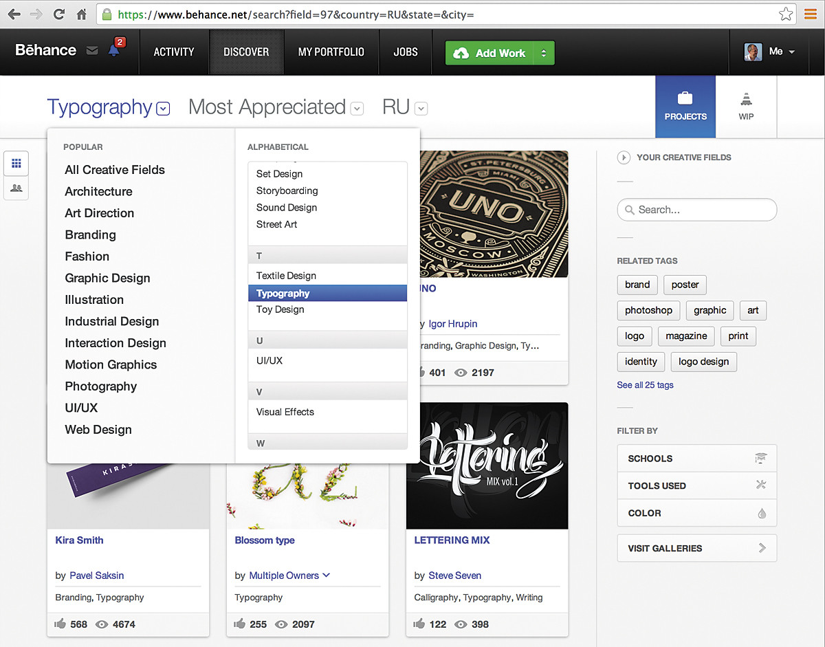Open the Most Appreciated sort dropdown
The image size is (825, 647).
click(x=357, y=109)
